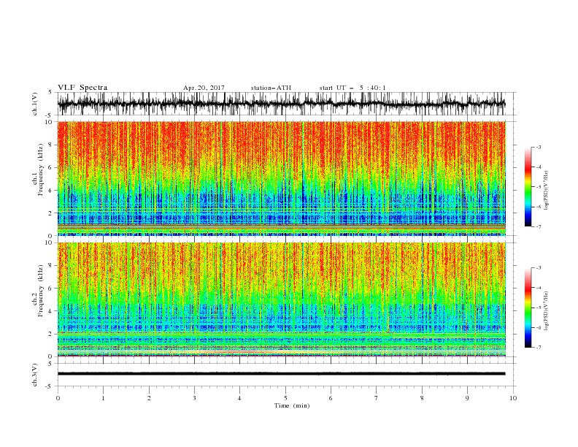This screenshot has height=447, width=578.
Task: Click the "2" tick on the time axis
Action: [149, 398]
